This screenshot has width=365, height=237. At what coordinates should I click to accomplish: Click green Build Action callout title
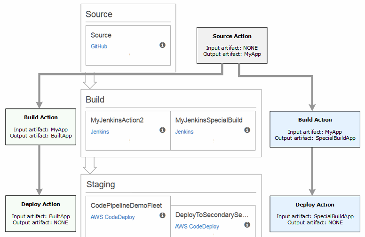click(41, 117)
